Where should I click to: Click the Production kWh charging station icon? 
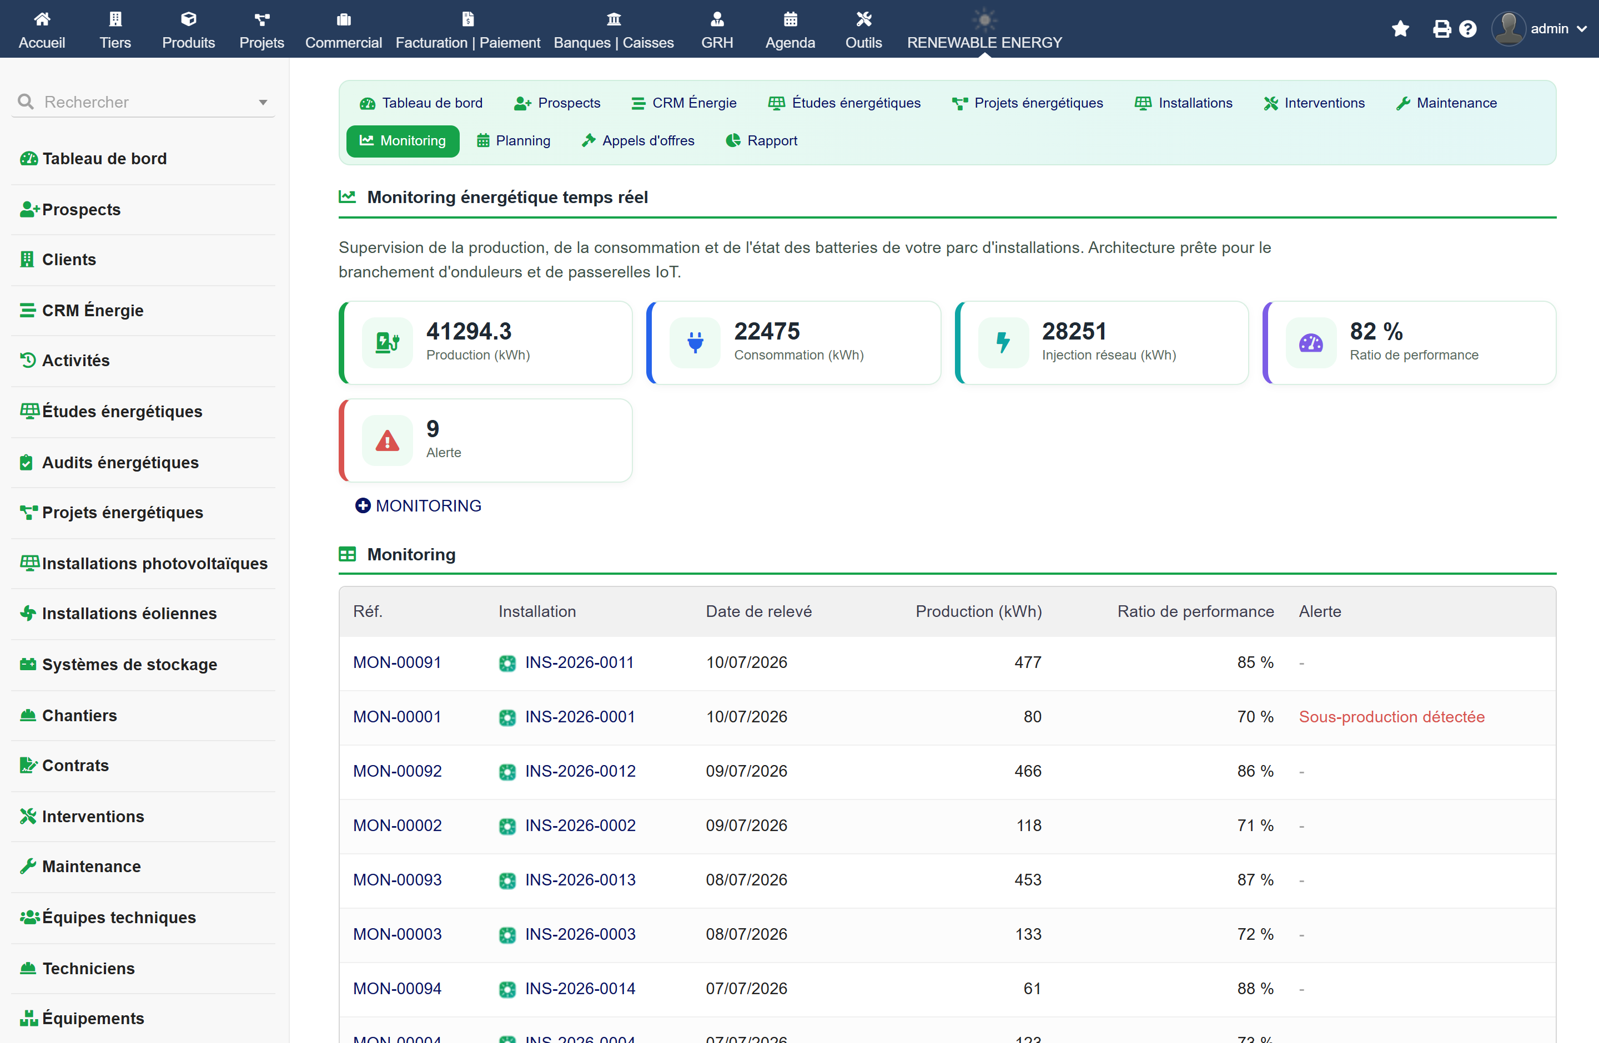pos(387,342)
